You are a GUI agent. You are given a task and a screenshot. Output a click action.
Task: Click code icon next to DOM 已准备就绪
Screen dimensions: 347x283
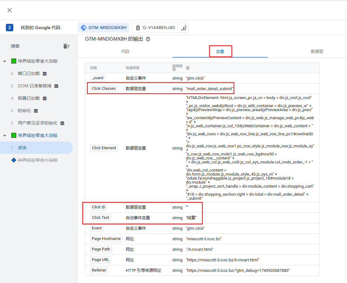56,86
